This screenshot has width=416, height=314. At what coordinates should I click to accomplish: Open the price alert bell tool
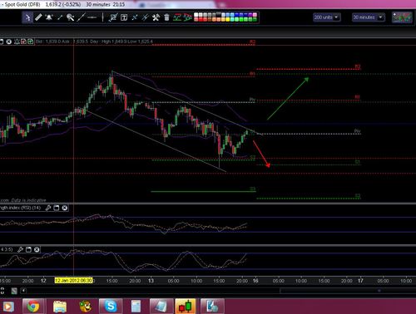(x=49, y=17)
